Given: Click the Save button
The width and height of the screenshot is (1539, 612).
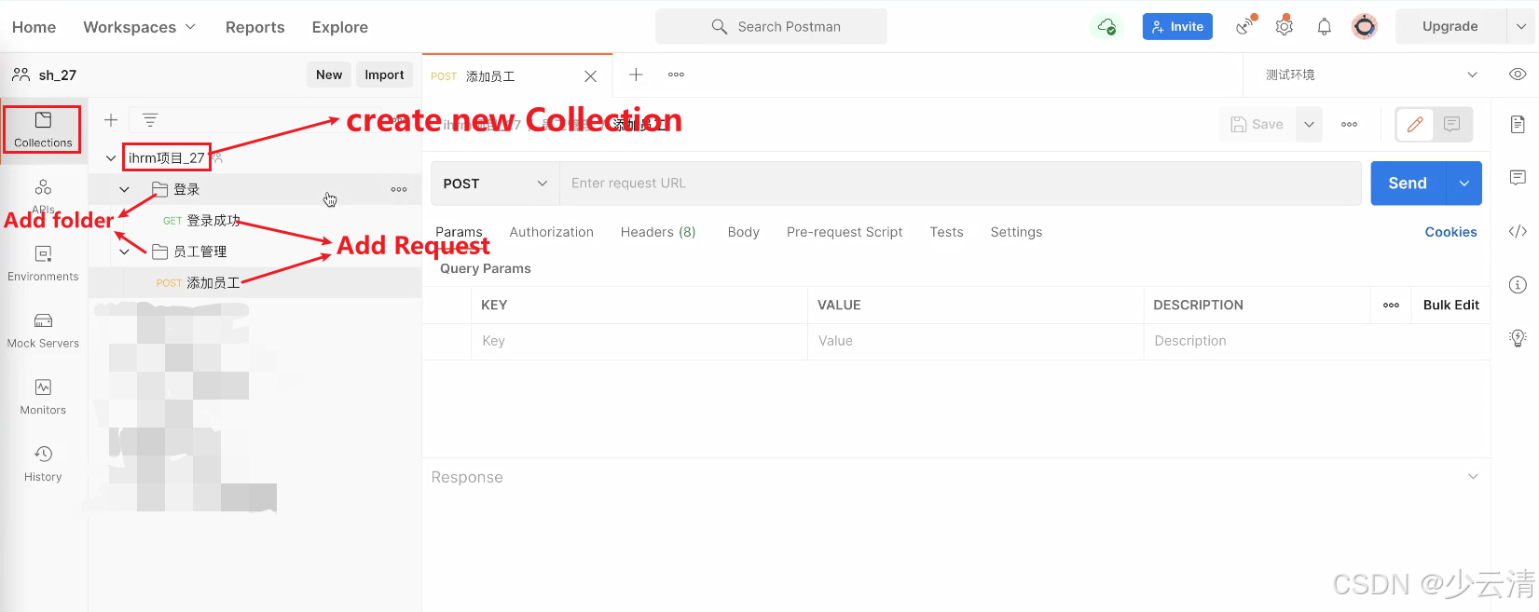Looking at the screenshot, I should click(1257, 124).
